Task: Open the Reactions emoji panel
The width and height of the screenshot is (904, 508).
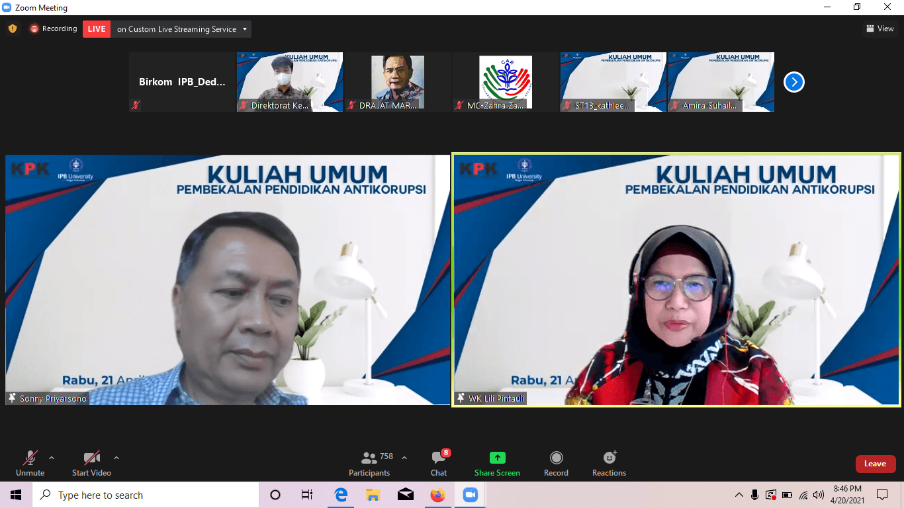Action: (608, 463)
